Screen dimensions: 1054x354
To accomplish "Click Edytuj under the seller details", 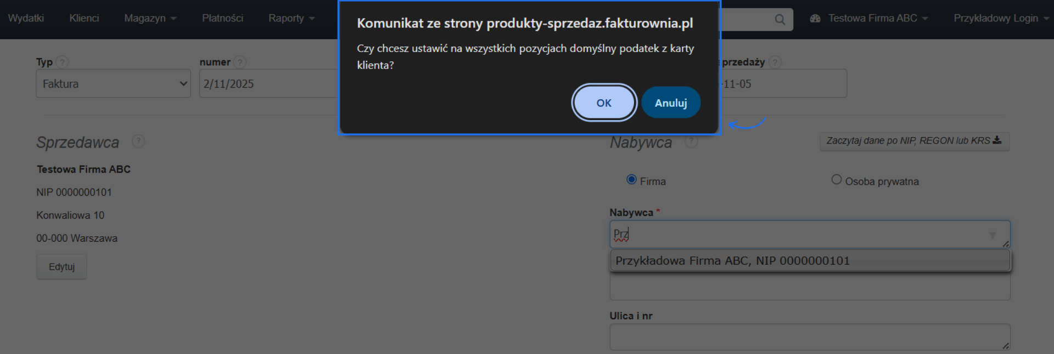I will click(x=61, y=266).
